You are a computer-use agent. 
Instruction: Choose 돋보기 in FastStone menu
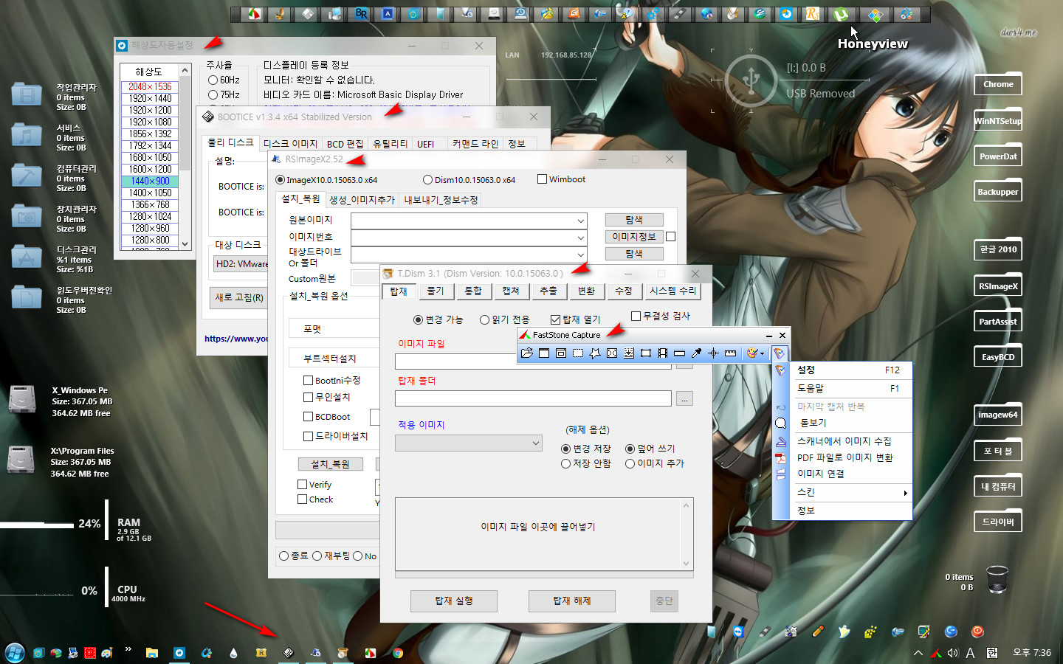click(x=849, y=423)
